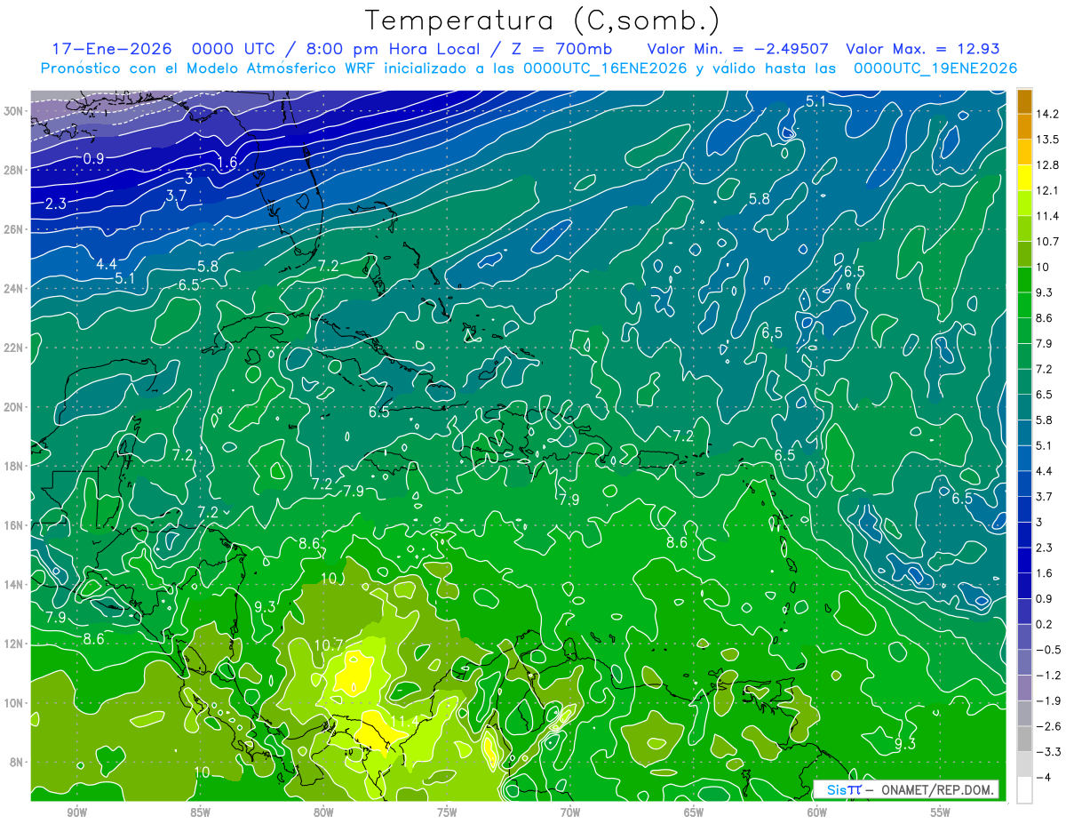Click the 16N latitude axis label
The height and width of the screenshot is (824, 1066).
(15, 524)
